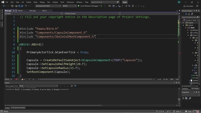Click the TABS indentation indicator

tap(172, 79)
